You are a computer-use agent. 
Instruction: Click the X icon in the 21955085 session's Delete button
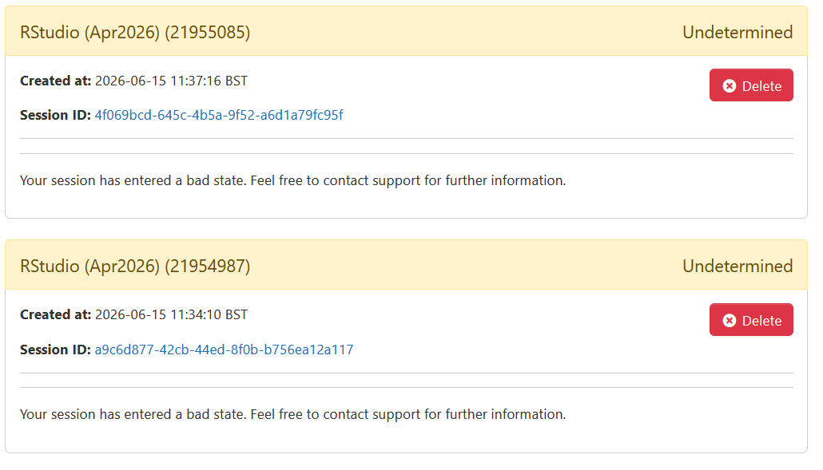coord(729,86)
